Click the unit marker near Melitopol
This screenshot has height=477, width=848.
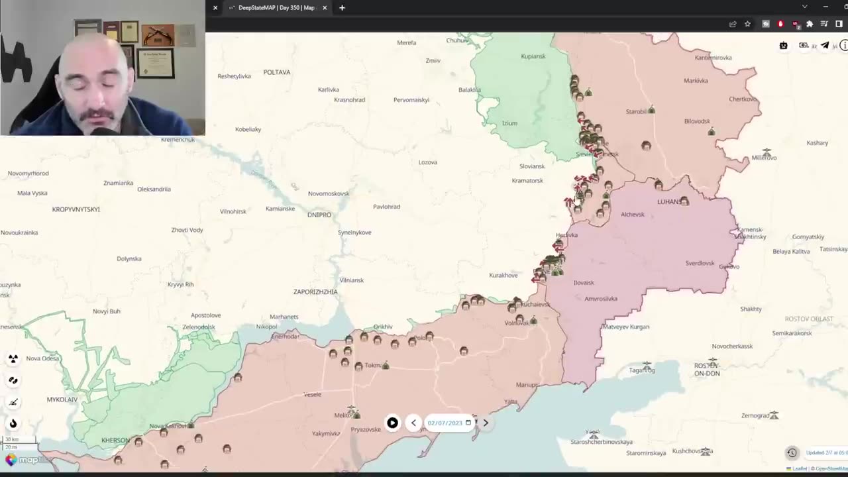pos(356,415)
